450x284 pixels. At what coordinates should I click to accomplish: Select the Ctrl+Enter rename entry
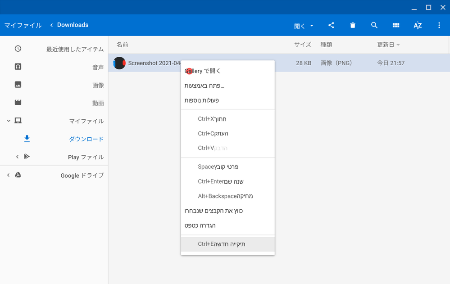[x=228, y=181]
